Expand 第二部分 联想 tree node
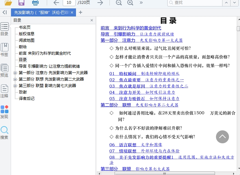 pos(15,79)
